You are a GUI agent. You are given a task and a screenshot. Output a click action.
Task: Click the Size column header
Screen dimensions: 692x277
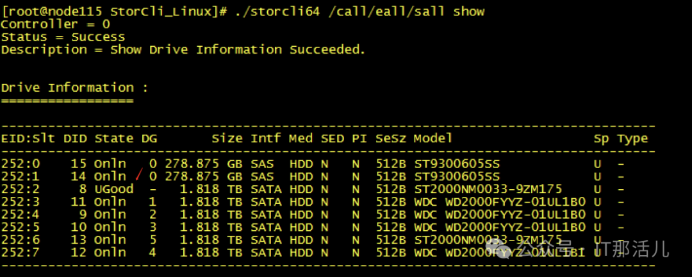tap(227, 138)
